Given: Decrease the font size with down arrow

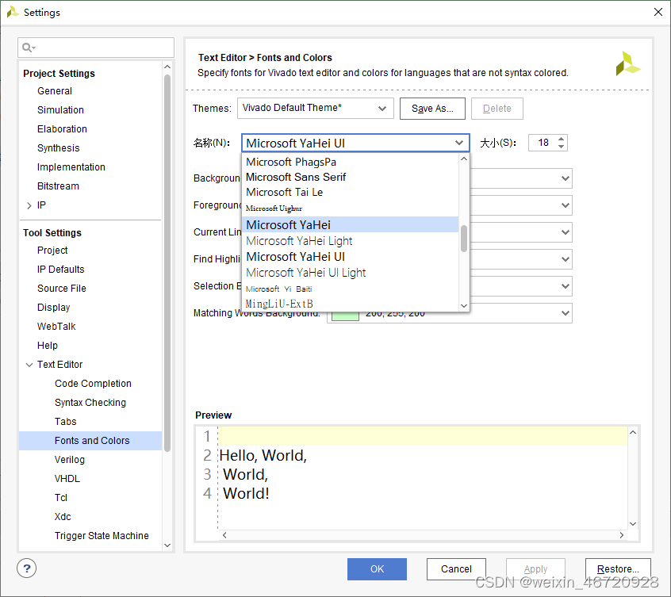Looking at the screenshot, I should click(x=561, y=147).
